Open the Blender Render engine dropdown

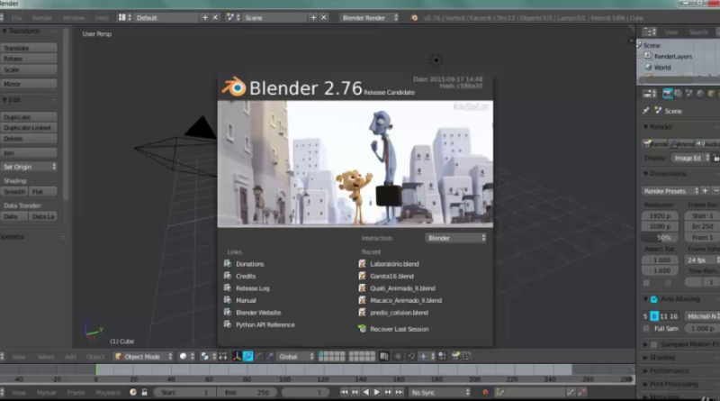(x=369, y=17)
